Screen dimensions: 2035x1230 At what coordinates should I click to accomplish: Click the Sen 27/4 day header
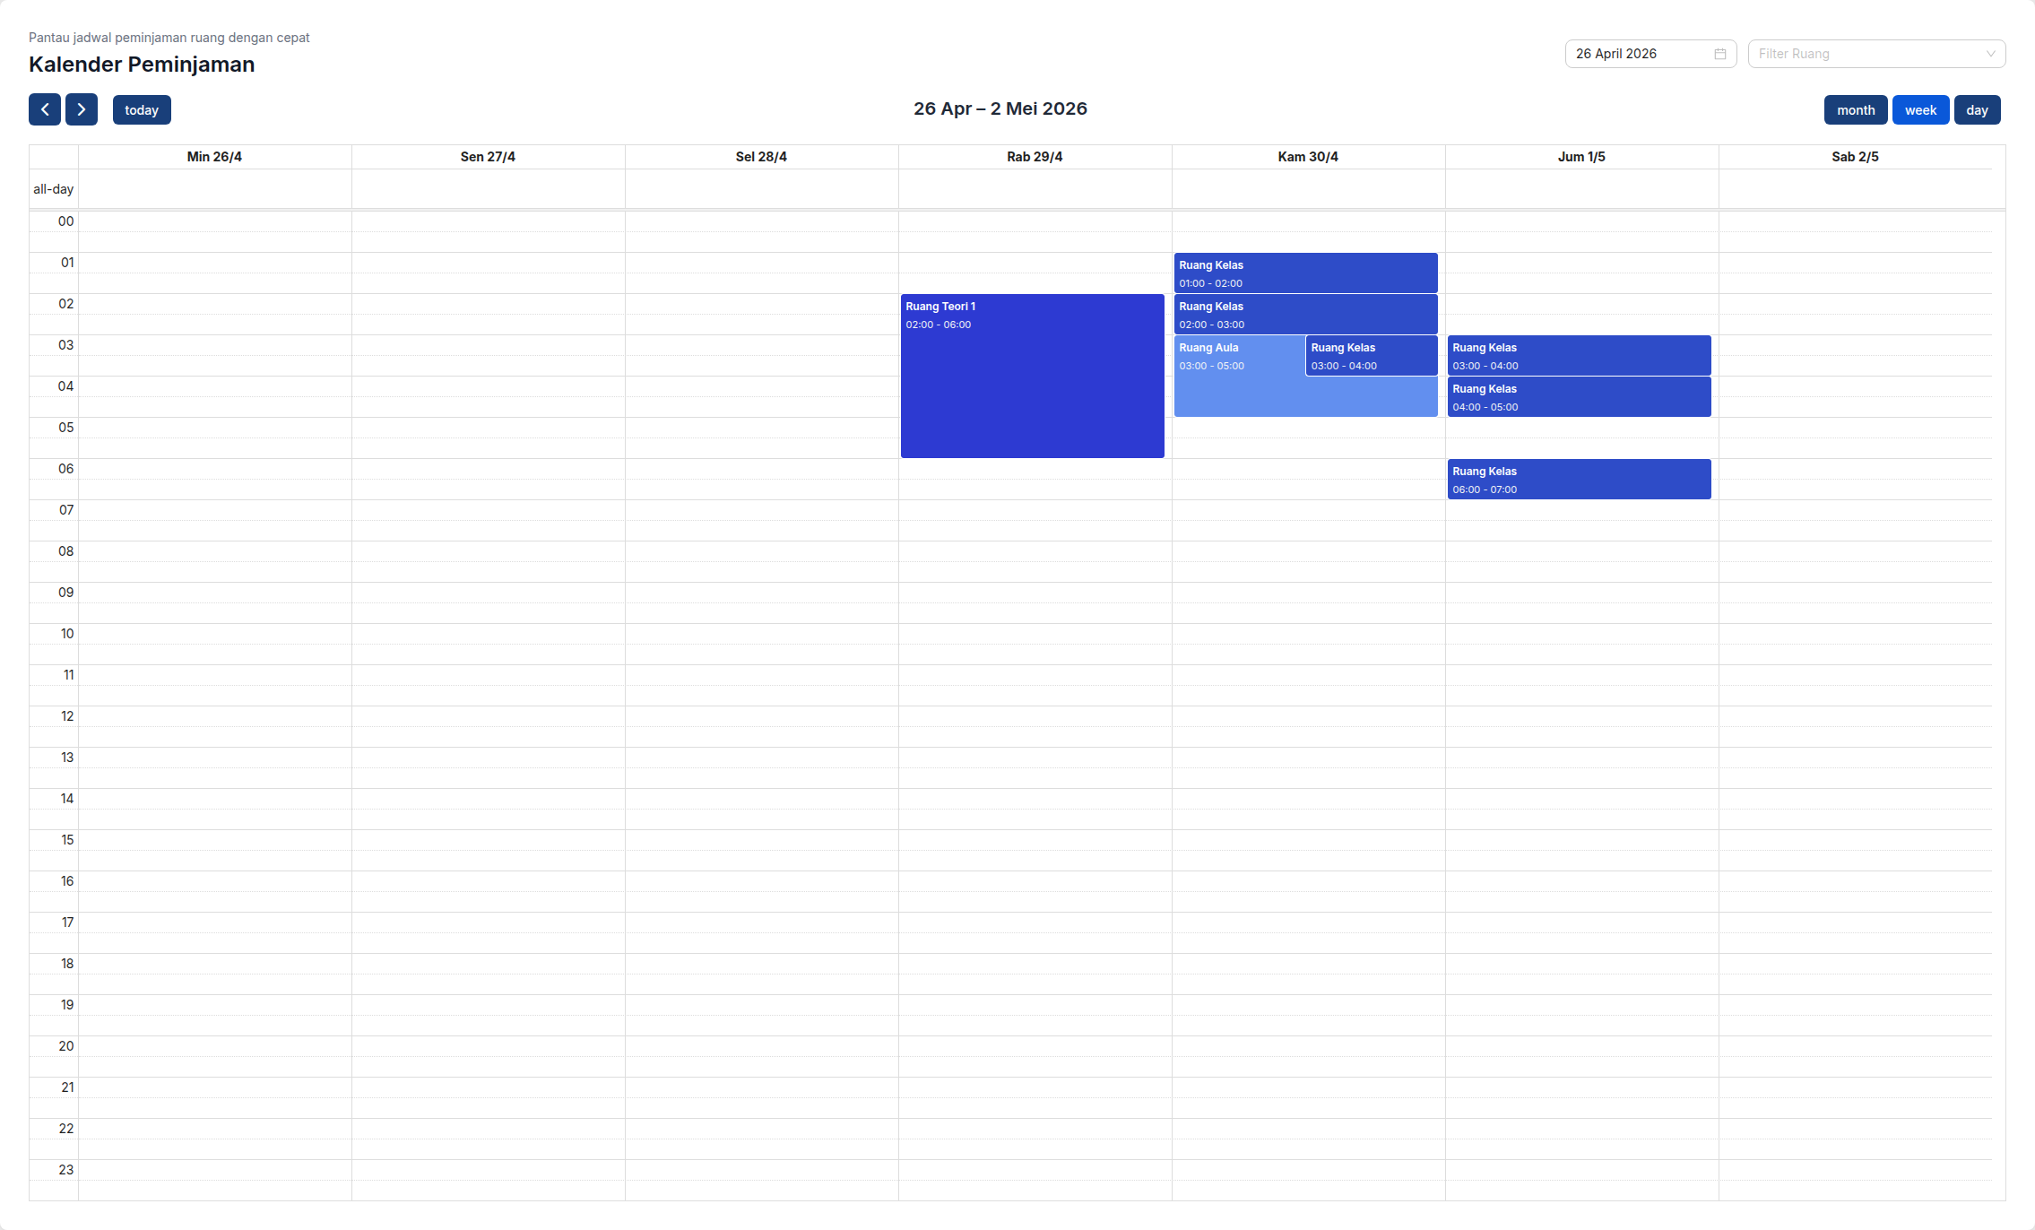(x=488, y=157)
